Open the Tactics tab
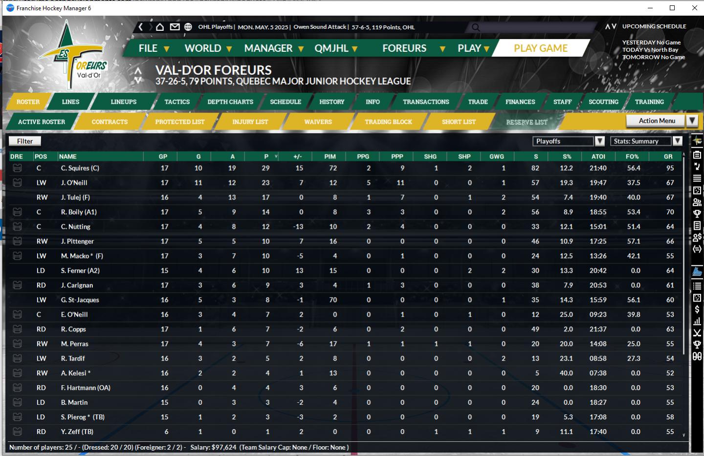Image resolution: width=704 pixels, height=456 pixels. pos(177,102)
